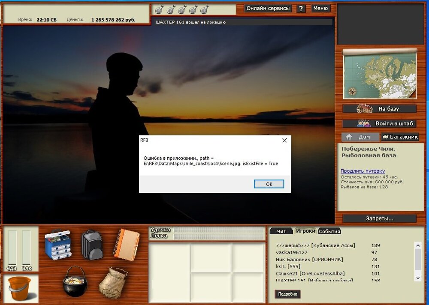Select player 'kslt. [555]'
Screen dimensions: 429x305
(288, 266)
